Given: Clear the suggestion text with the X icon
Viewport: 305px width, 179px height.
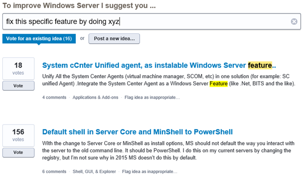Looking at the screenshot, I should click(x=294, y=21).
